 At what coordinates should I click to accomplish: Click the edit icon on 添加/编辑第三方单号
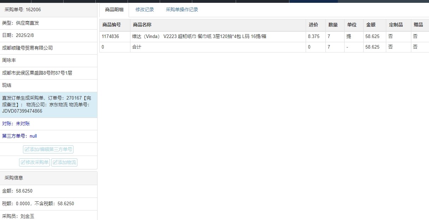click(x=27, y=149)
